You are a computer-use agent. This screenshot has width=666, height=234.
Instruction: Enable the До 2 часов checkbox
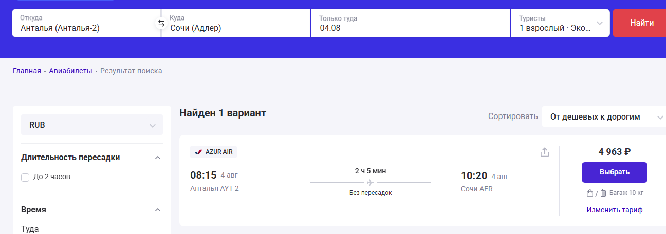25,177
